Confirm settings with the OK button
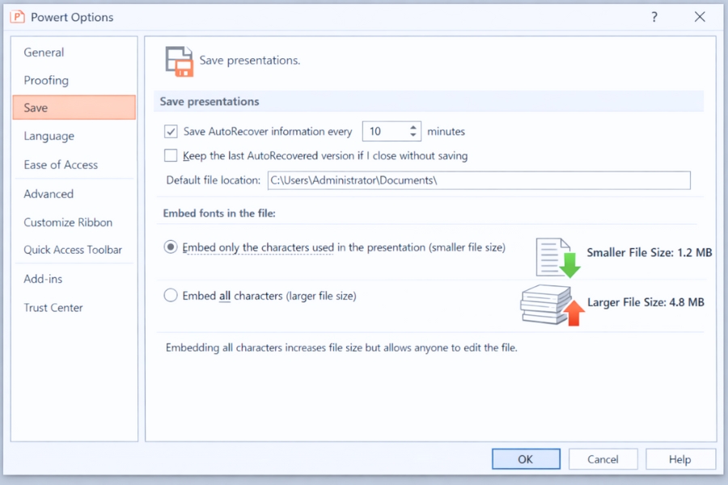The image size is (728, 485). click(526, 458)
